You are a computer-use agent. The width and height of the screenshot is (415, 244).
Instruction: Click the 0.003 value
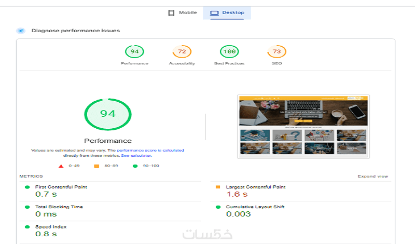[239, 214]
